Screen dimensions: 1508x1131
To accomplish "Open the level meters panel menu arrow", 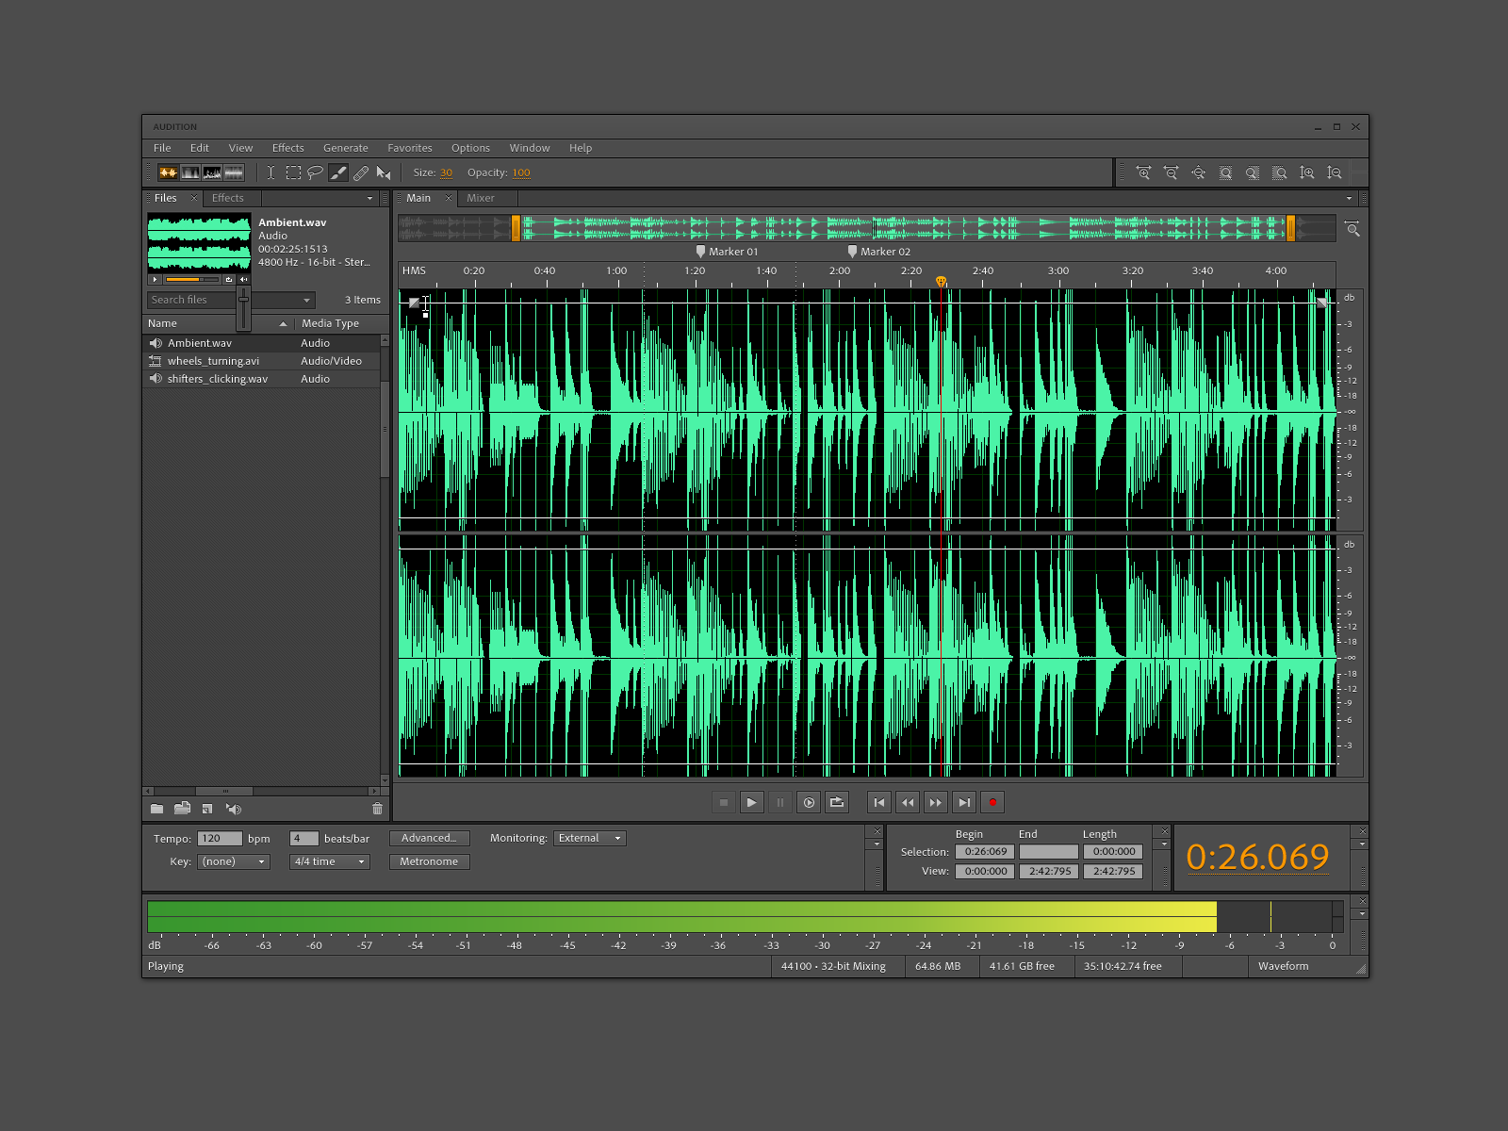I will (x=1362, y=914).
